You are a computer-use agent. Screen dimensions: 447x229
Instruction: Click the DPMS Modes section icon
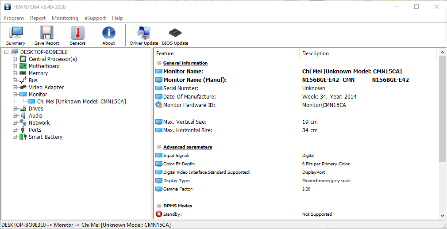pyautogui.click(x=159, y=206)
